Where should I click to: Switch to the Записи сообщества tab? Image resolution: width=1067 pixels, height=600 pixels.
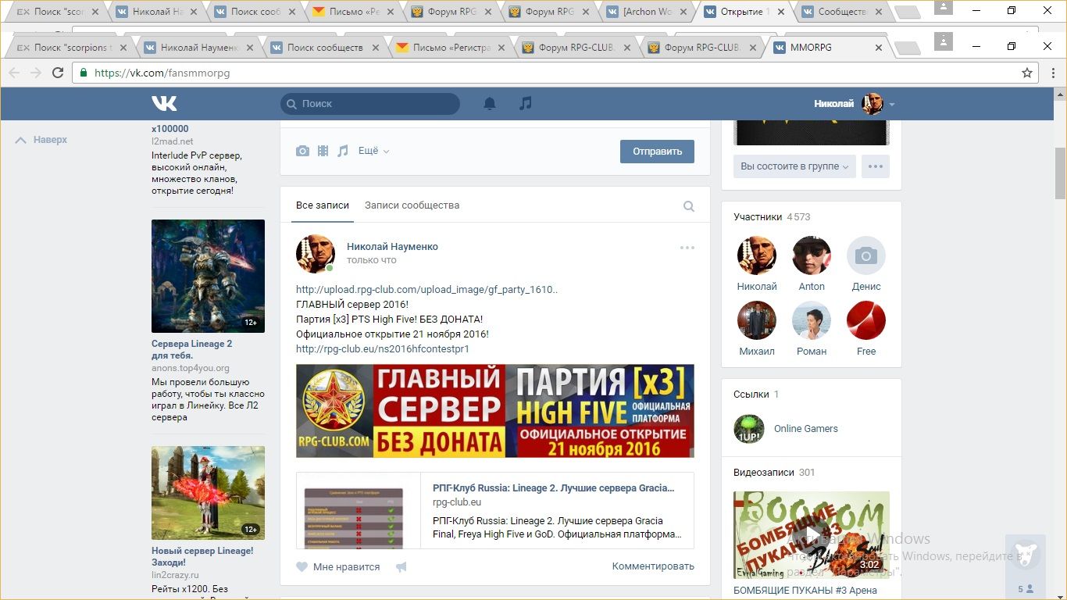point(412,205)
